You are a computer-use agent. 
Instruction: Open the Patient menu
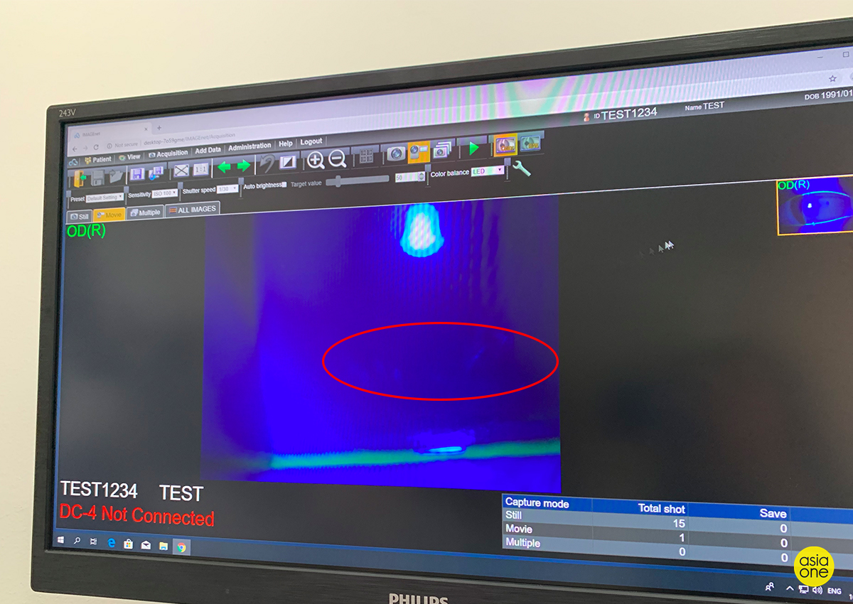(98, 159)
